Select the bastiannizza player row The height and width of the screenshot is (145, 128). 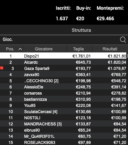[x=63, y=99]
